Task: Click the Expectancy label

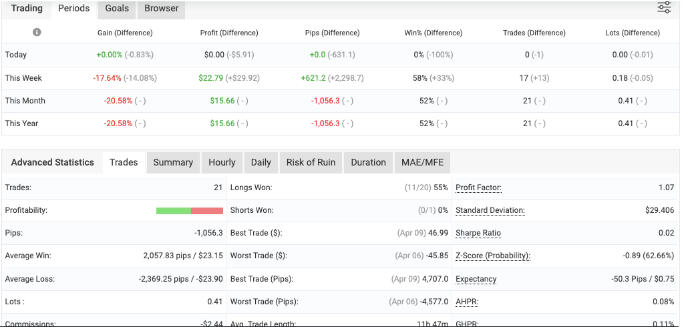Action: tap(476, 279)
